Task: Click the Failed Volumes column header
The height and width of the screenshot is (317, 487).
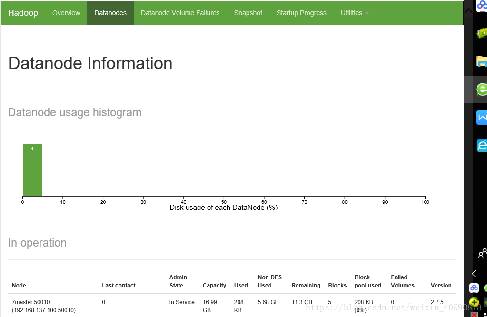Action: (x=403, y=281)
